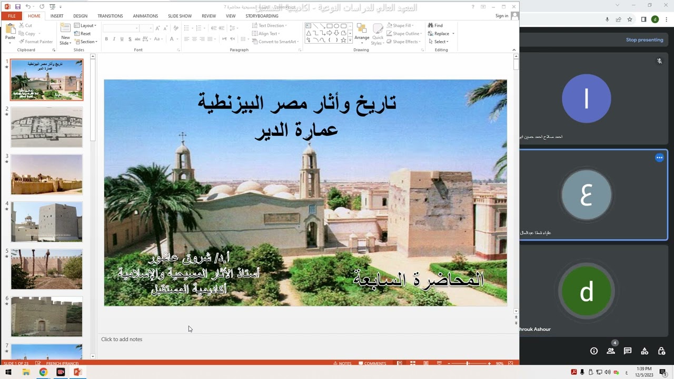
Task: Adjust the zoom slider handle
Action: coord(468,363)
